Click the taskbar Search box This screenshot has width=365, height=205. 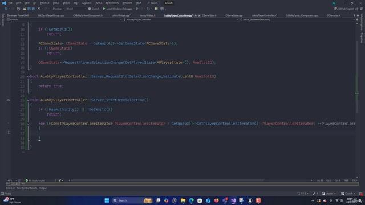click(132, 200)
